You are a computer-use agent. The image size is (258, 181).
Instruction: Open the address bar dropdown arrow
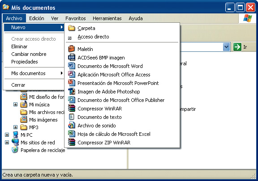[226, 47]
